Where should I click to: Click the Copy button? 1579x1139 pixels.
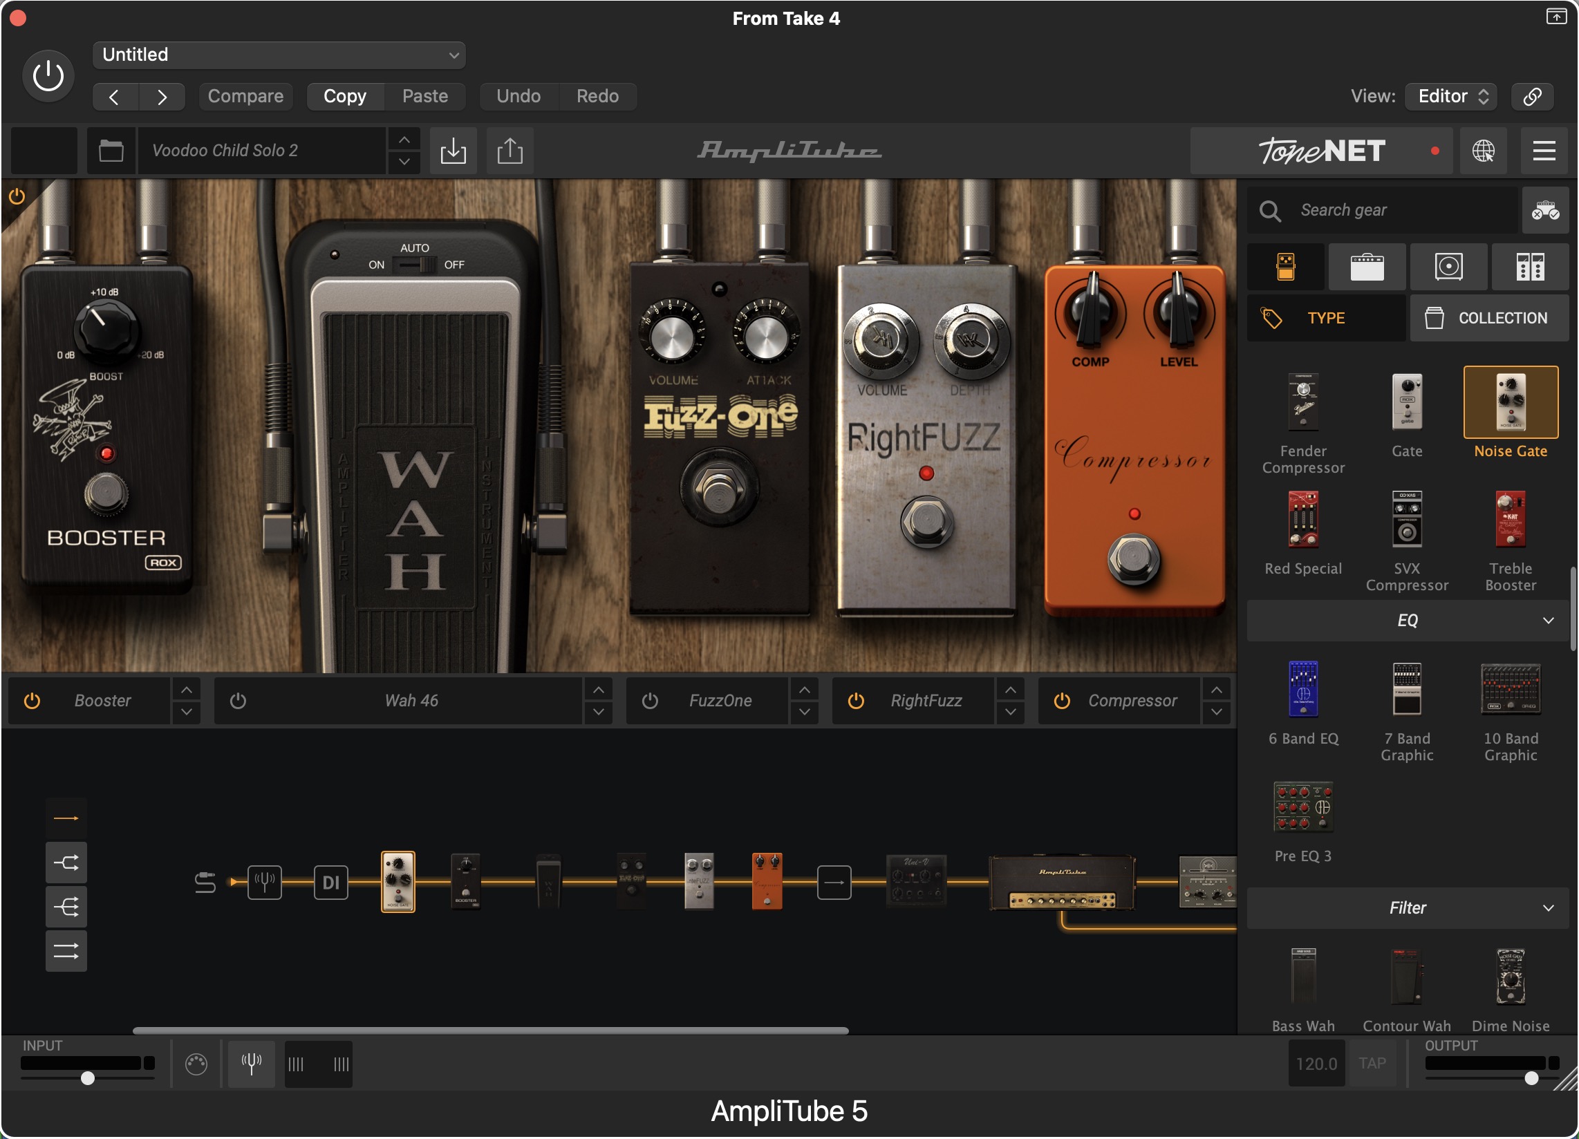tap(344, 96)
